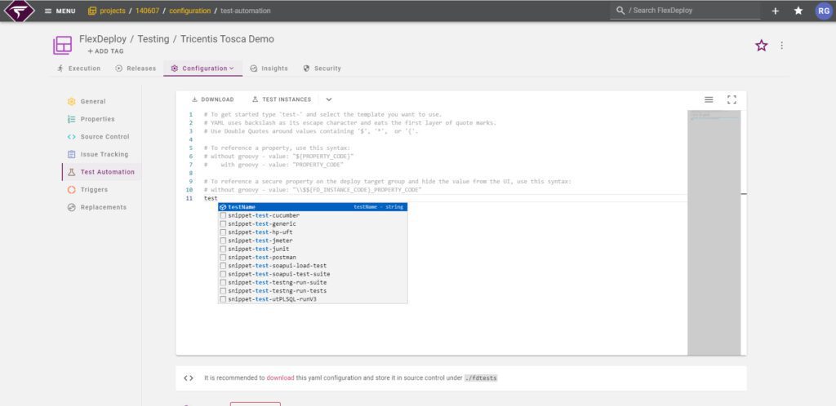The width and height of the screenshot is (836, 406).
Task: Choose snippet-test-testng-run-suite from suggestions
Action: [313, 283]
